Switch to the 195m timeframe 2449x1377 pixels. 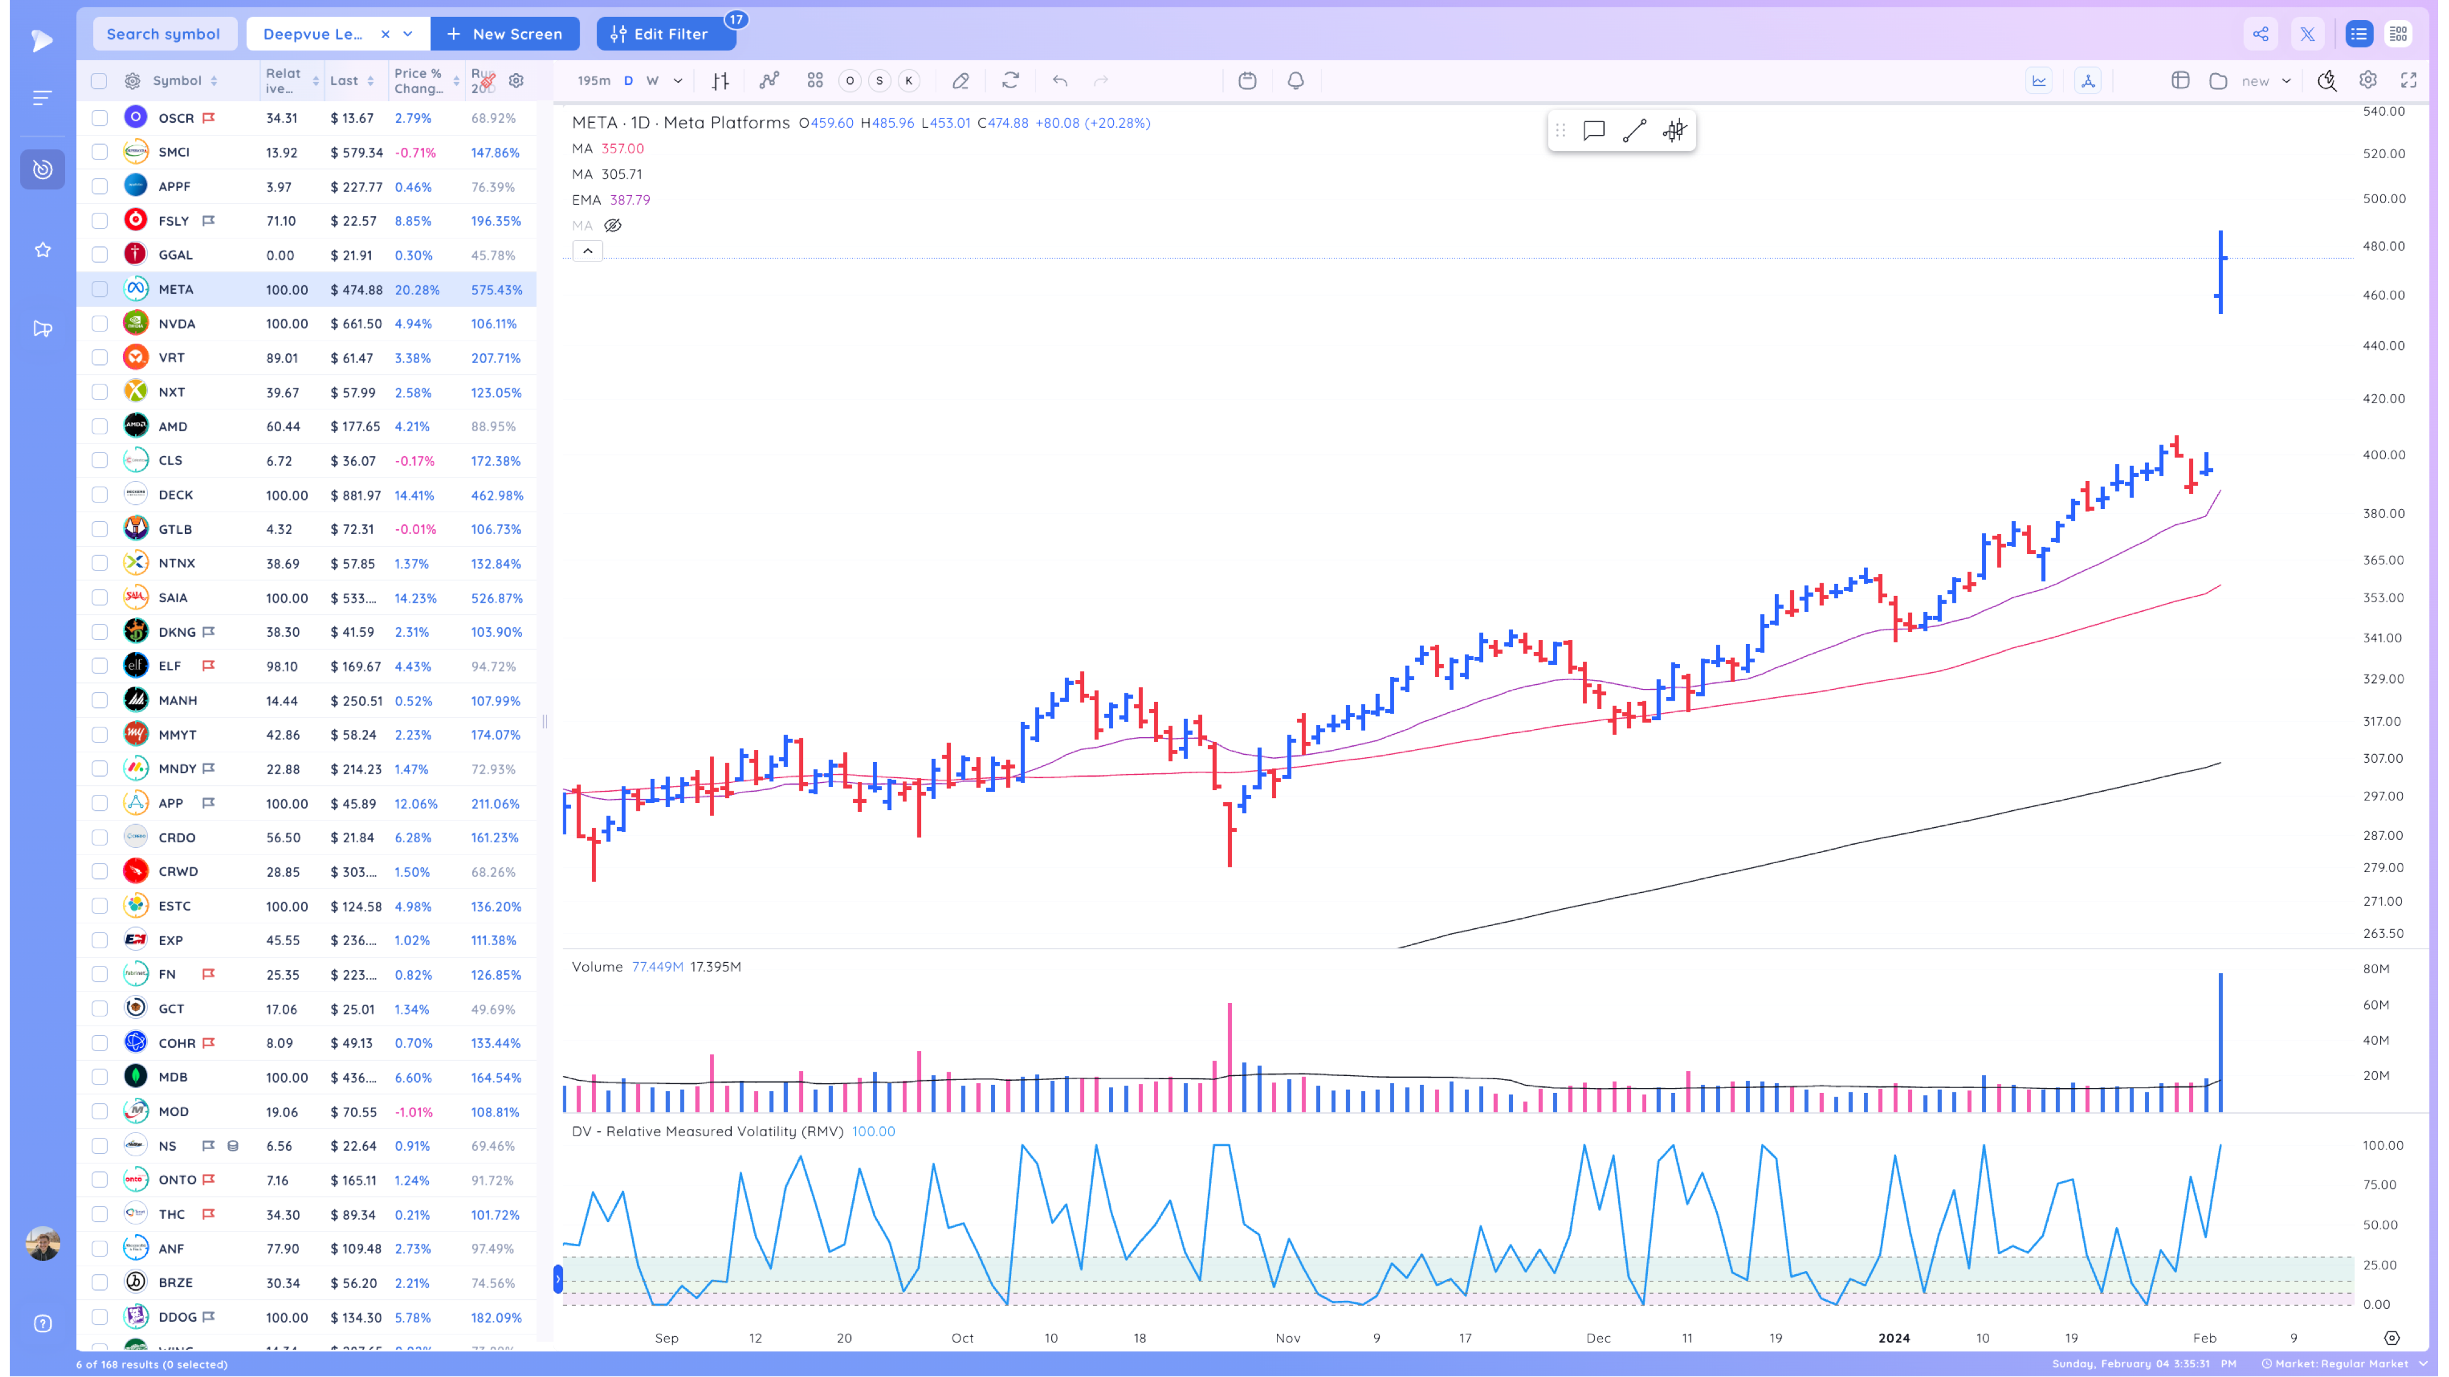click(x=593, y=81)
